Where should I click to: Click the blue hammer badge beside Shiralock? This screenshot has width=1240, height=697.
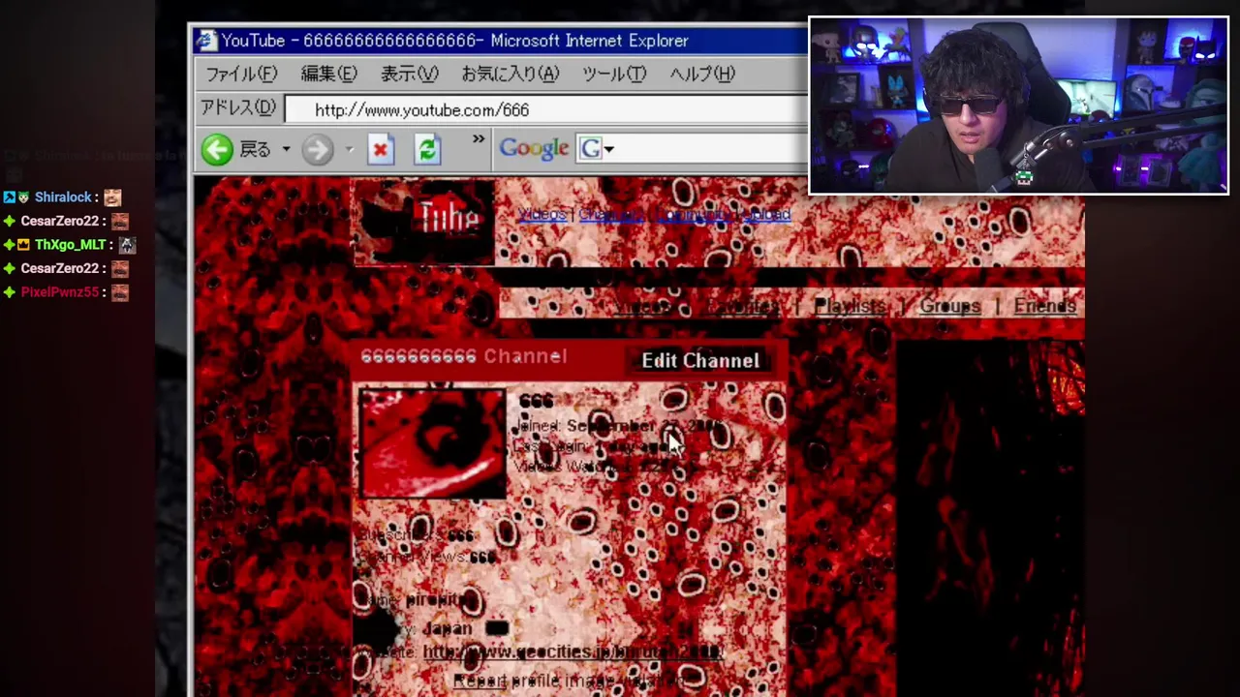(x=9, y=197)
